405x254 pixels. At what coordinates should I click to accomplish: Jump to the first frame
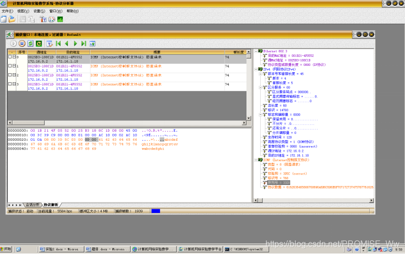click(x=58, y=43)
